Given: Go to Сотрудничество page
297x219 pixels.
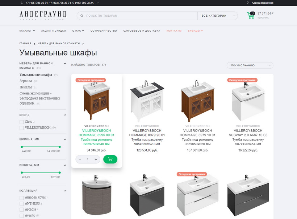Looking at the screenshot, I should (x=104, y=31).
